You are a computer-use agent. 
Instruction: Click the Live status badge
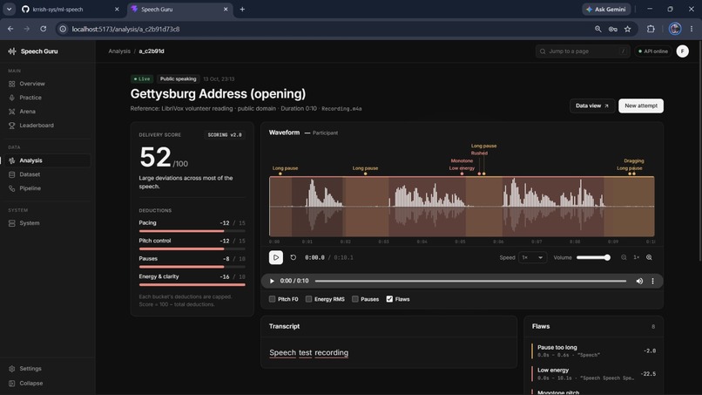[142, 78]
